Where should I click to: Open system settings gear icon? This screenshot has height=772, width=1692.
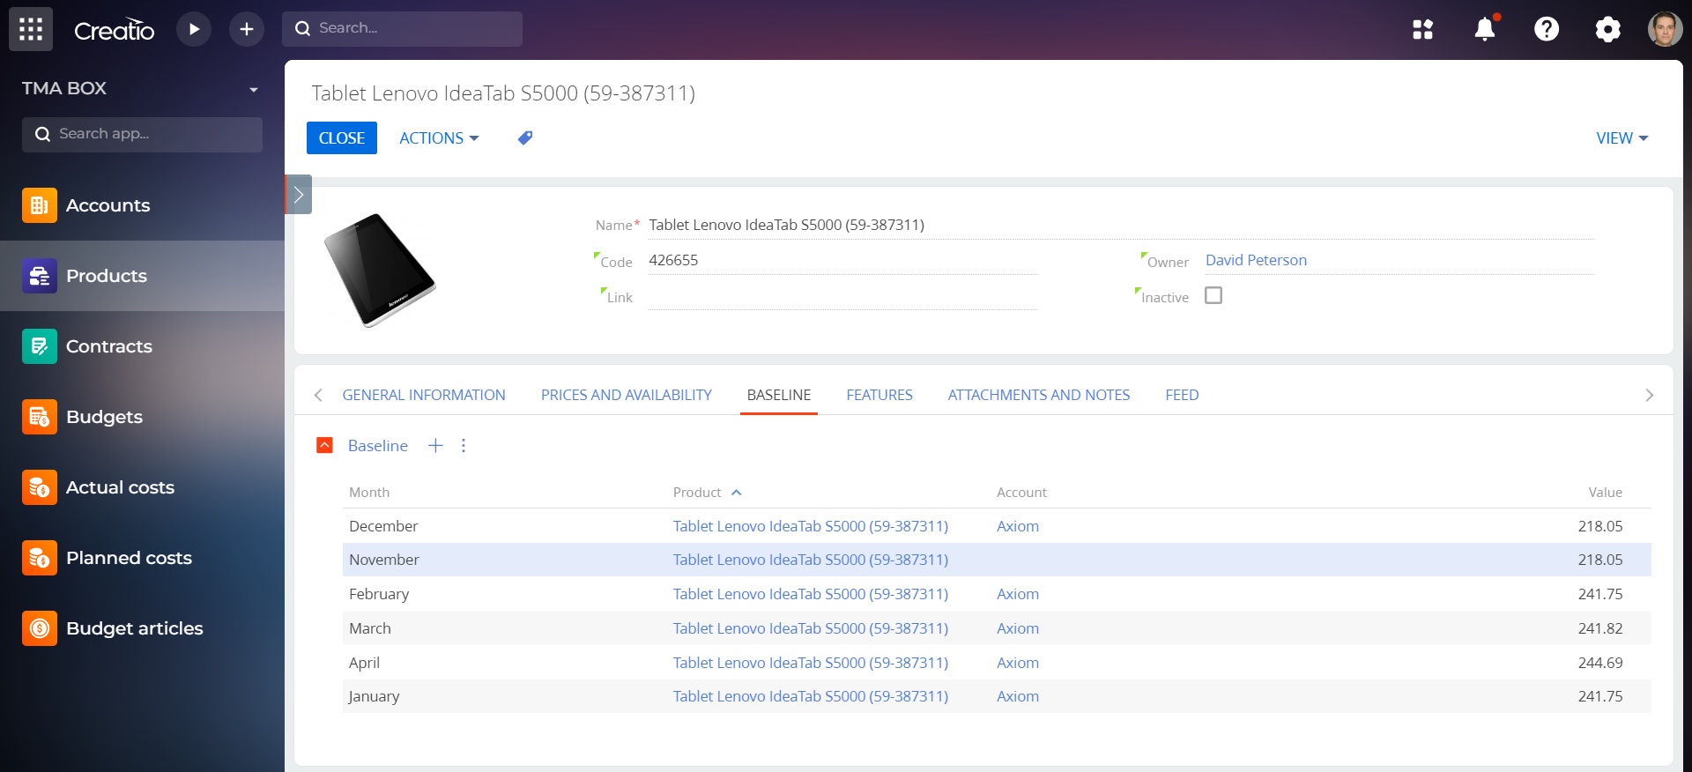point(1607,29)
